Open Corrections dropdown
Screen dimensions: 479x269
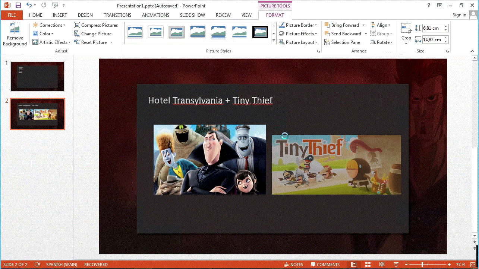pyautogui.click(x=49, y=25)
